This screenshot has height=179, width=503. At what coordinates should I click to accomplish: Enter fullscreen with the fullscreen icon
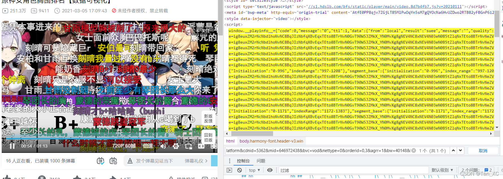pyautogui.click(x=214, y=146)
